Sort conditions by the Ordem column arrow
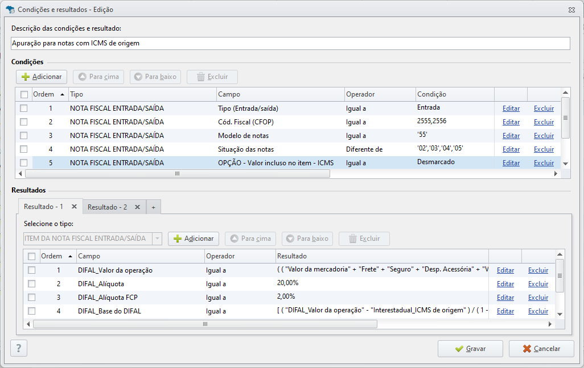The image size is (584, 368). (x=62, y=94)
